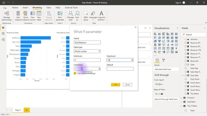Screen dimensions: 207x116
Task: Collapse the Fields pane
Action: tap(205, 28)
